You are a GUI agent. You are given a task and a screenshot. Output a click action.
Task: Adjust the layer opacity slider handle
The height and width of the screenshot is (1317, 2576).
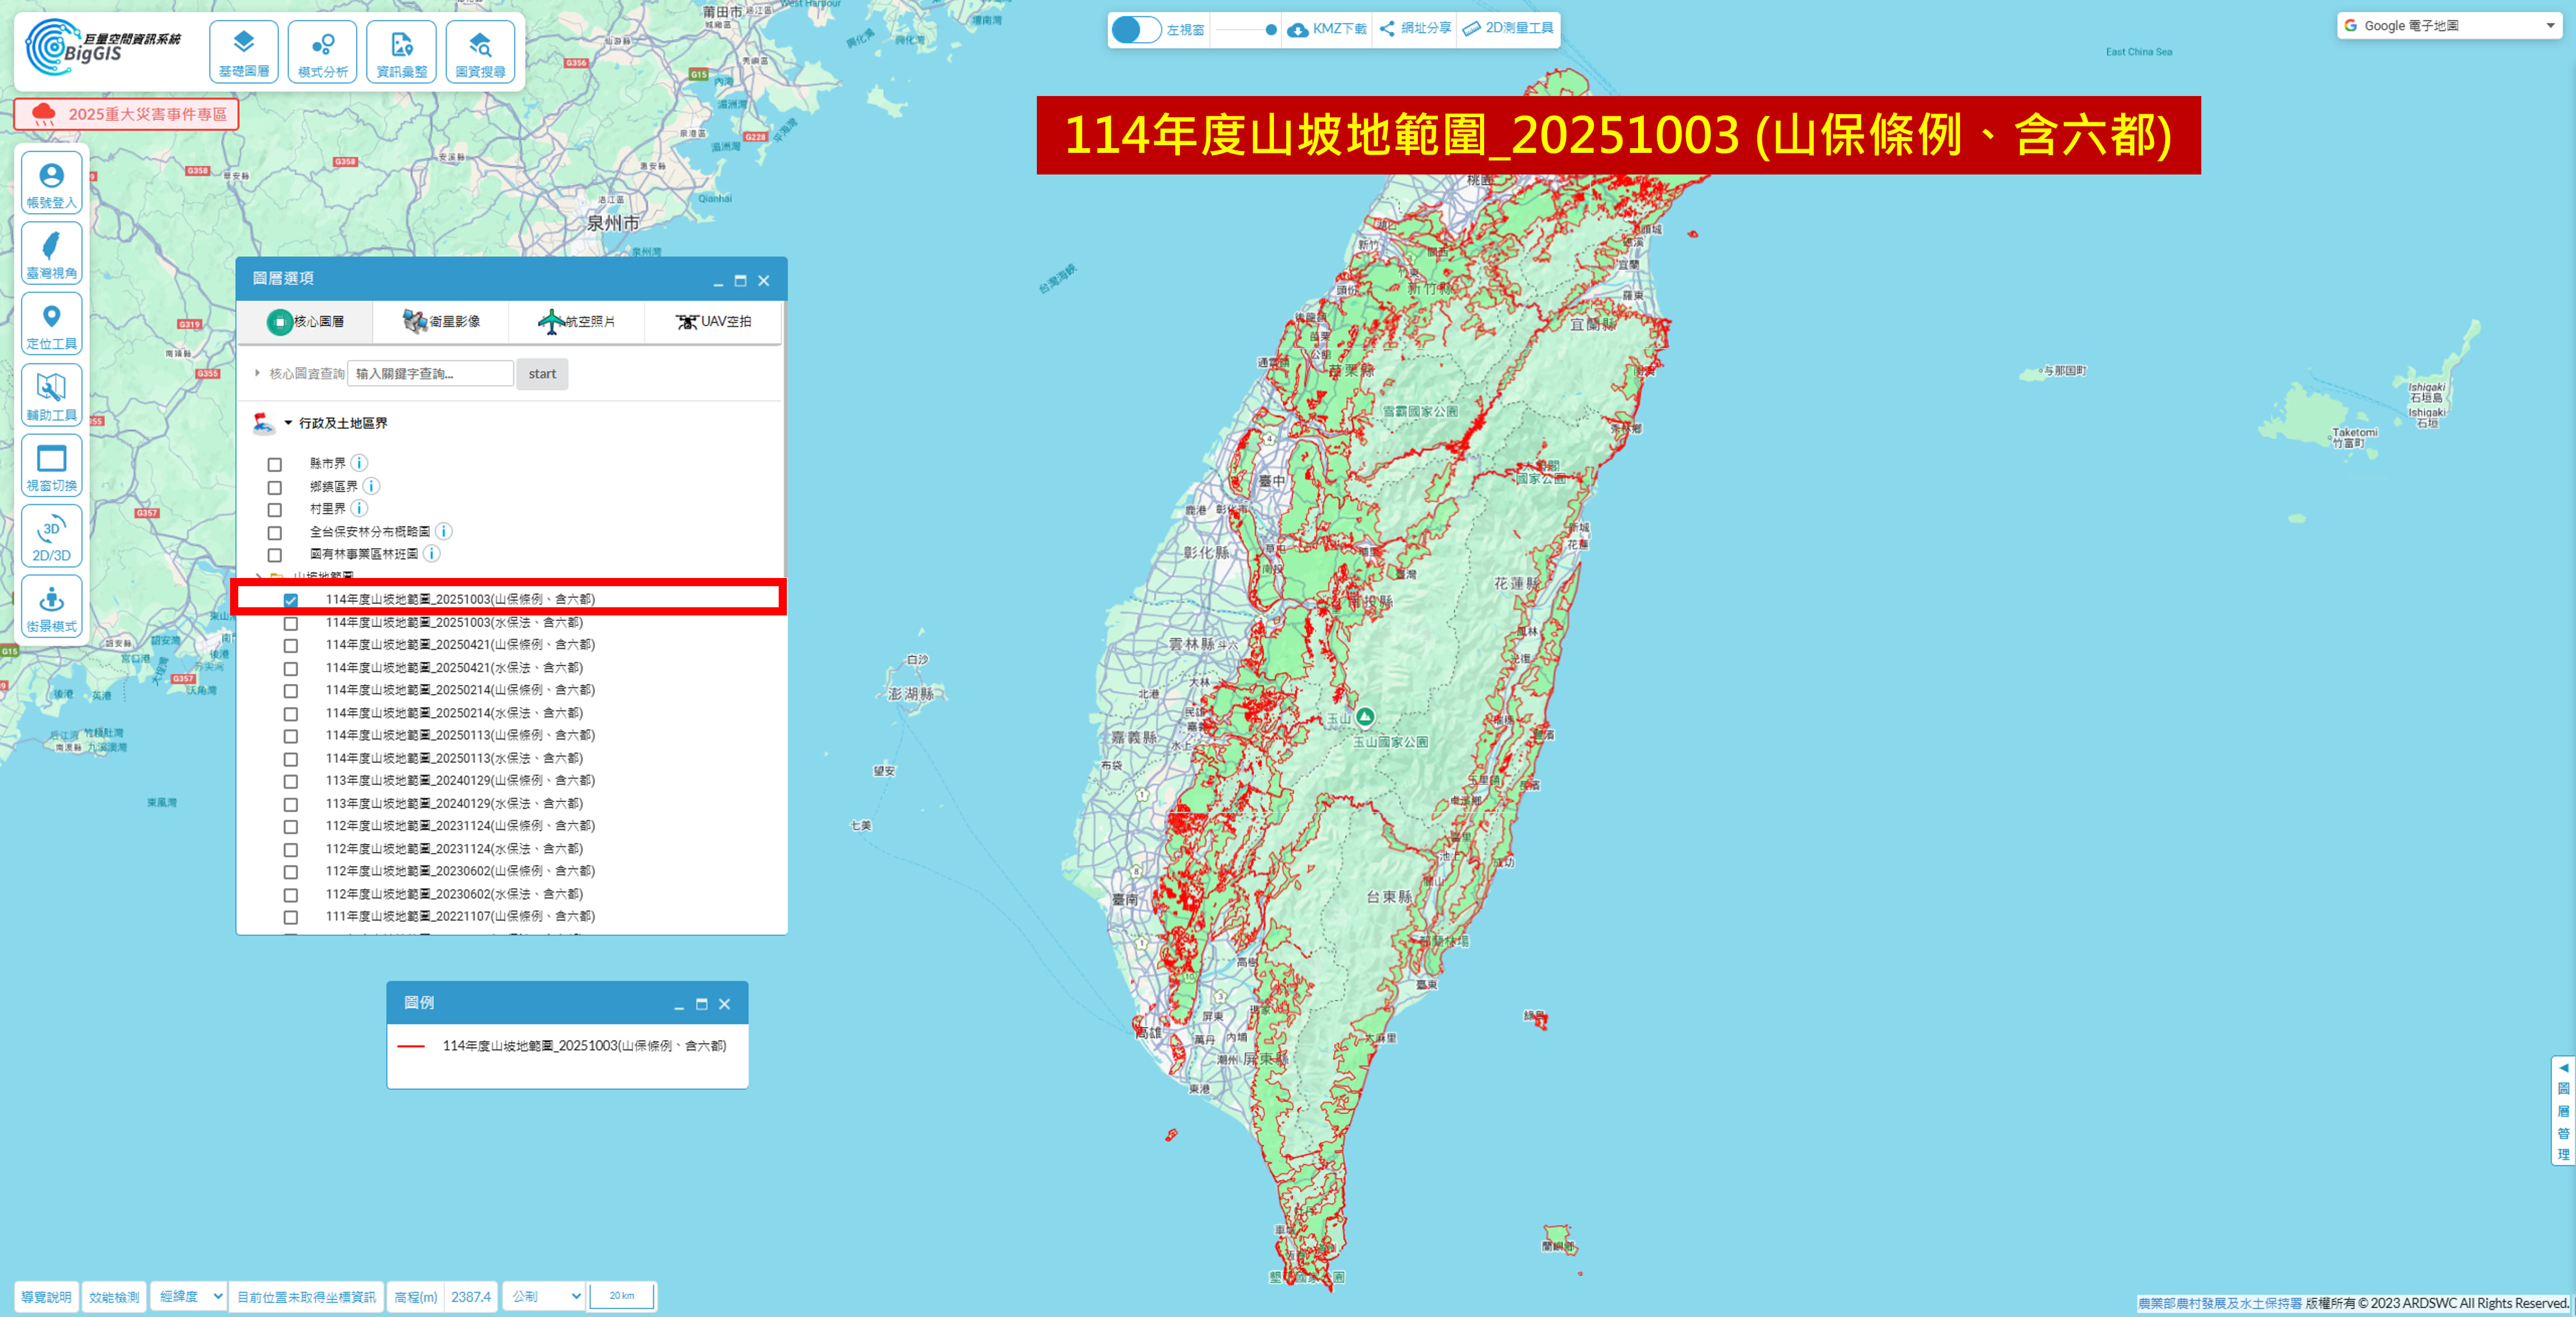(1271, 29)
